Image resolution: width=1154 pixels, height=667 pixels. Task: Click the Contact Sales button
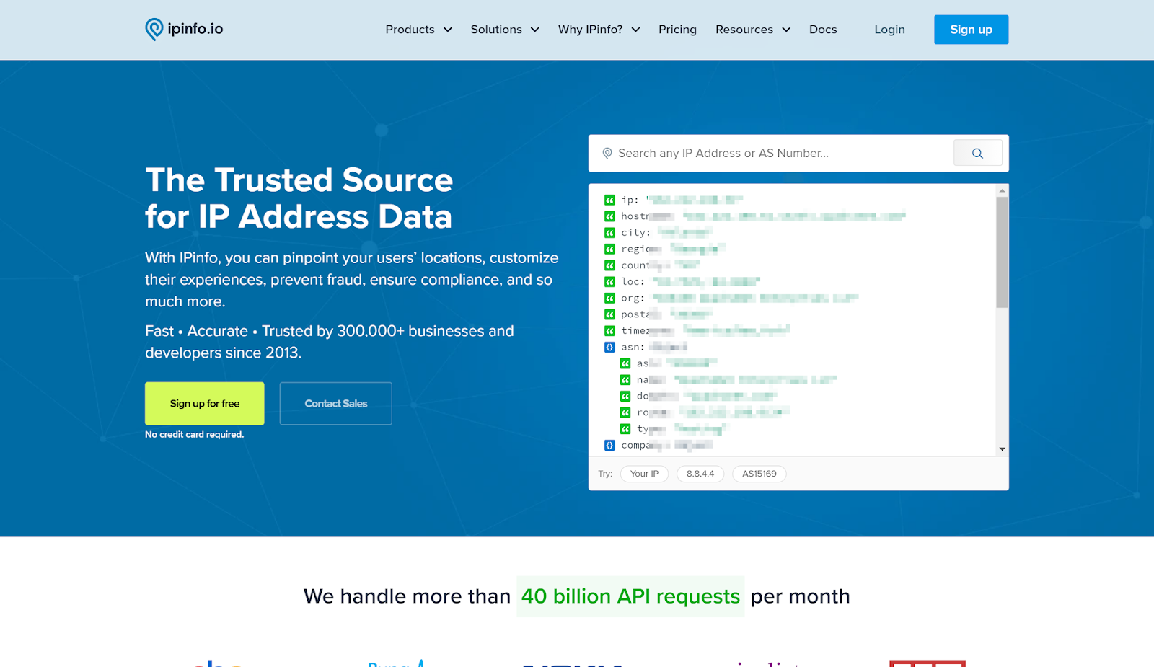coord(336,404)
